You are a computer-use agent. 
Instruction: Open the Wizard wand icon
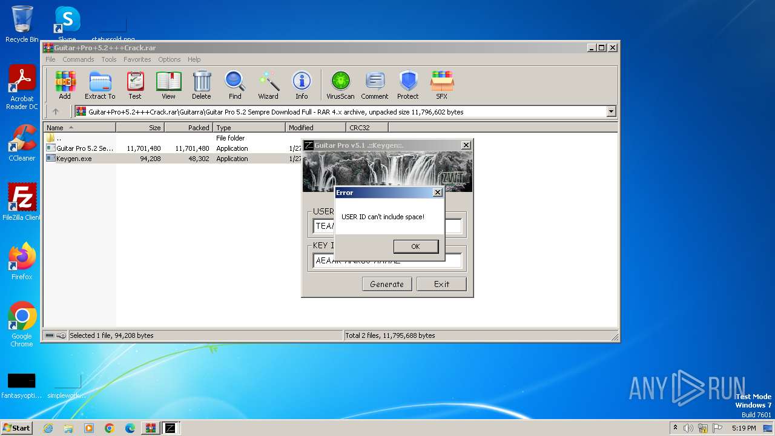tap(268, 85)
